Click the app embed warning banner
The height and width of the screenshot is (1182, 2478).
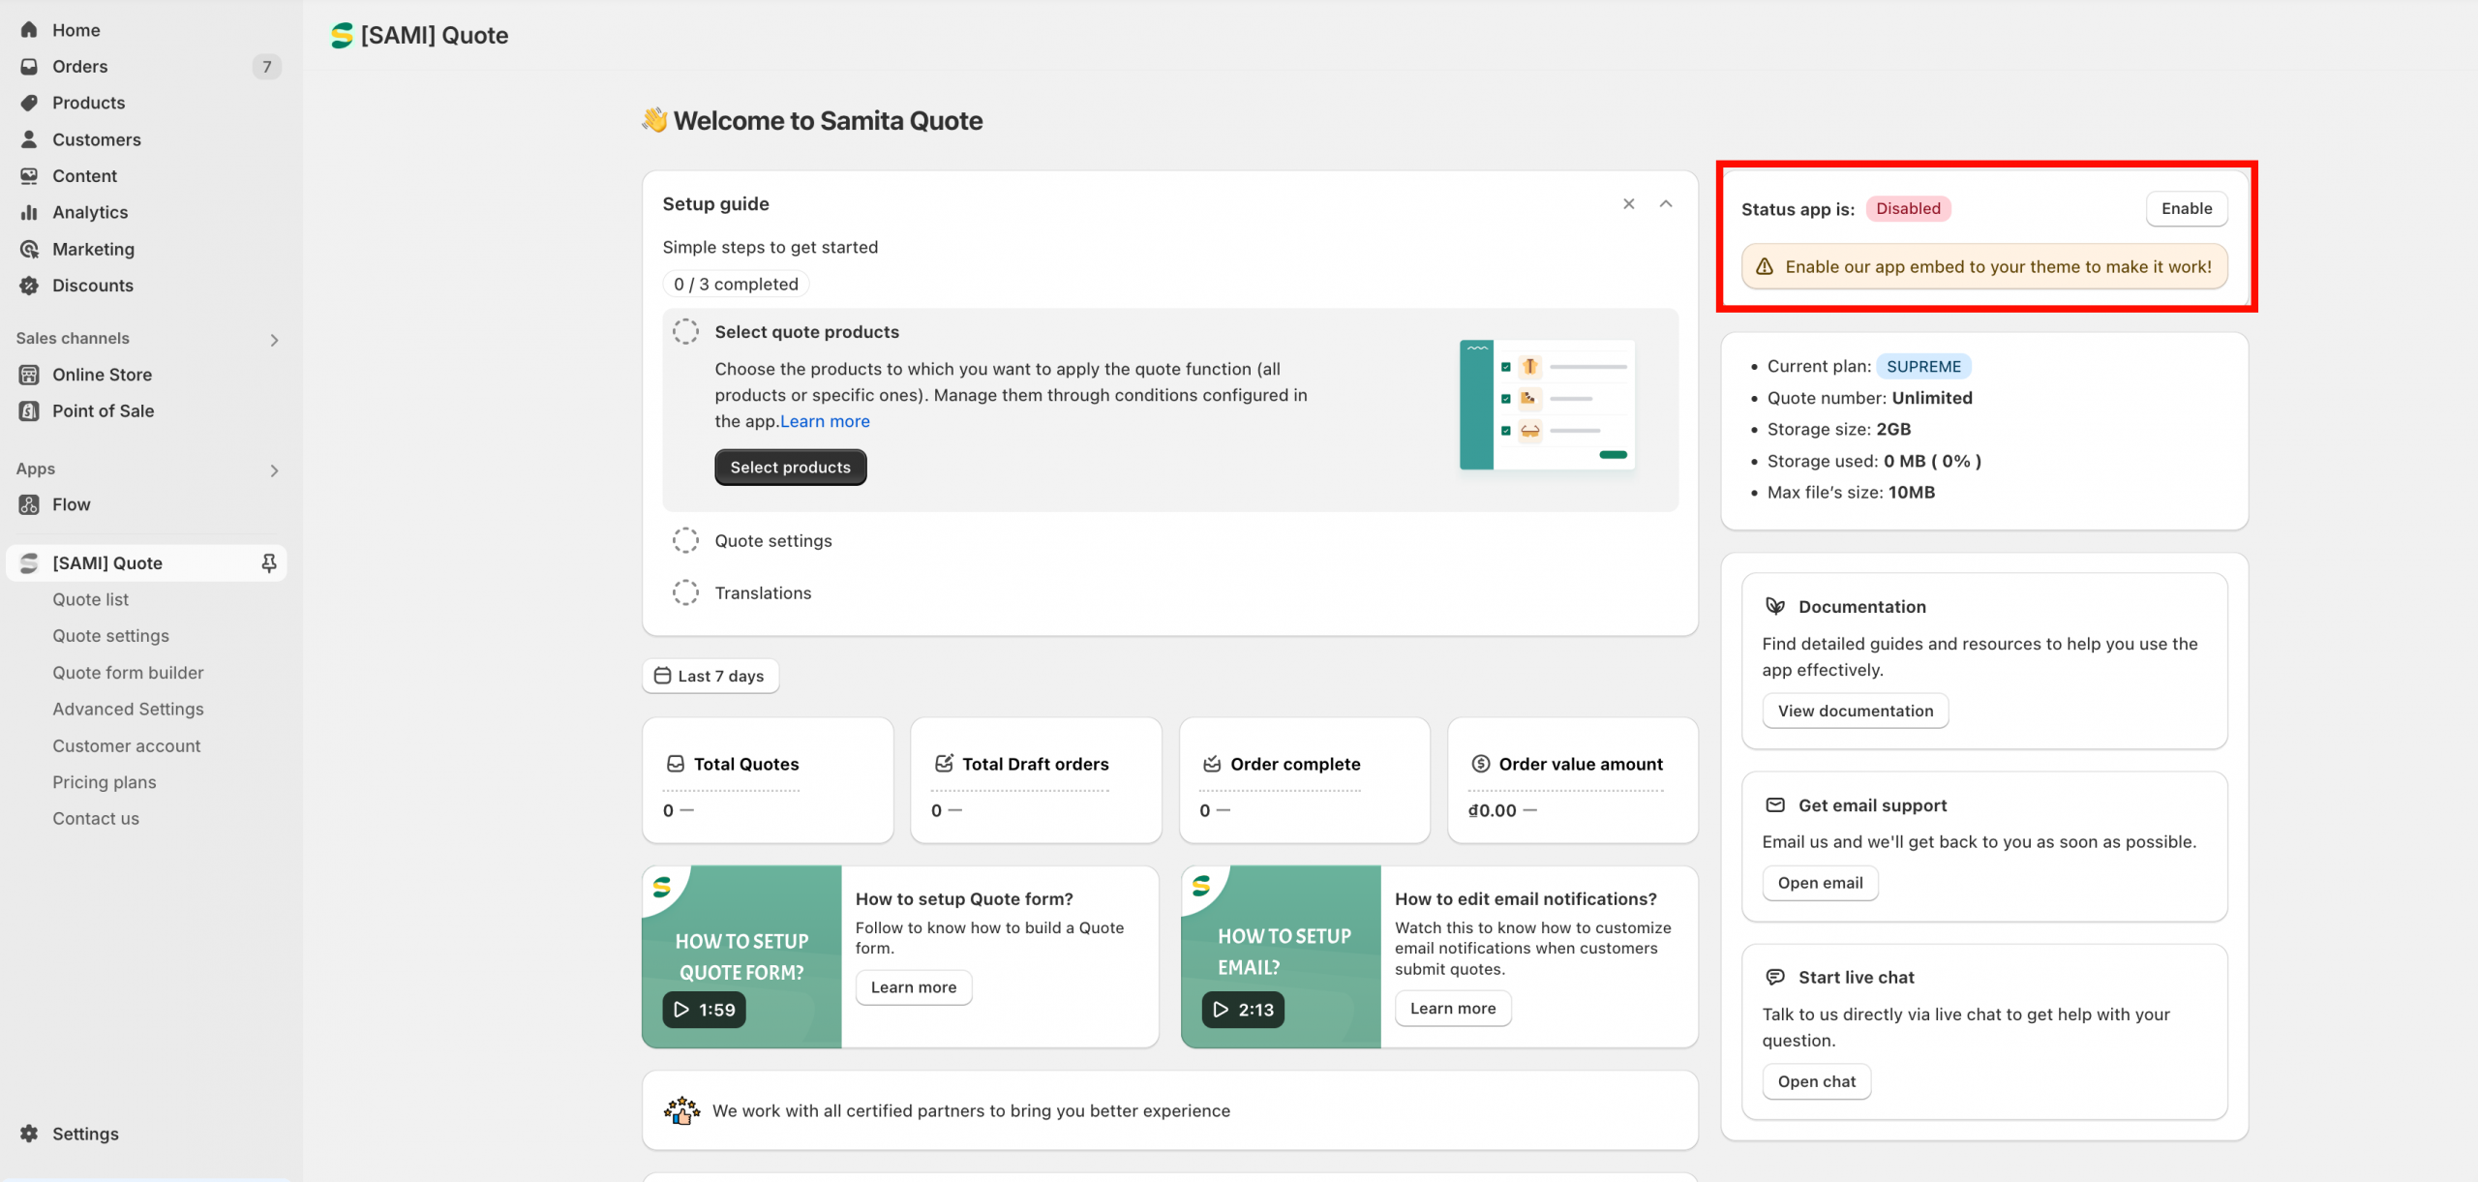pyautogui.click(x=1984, y=267)
